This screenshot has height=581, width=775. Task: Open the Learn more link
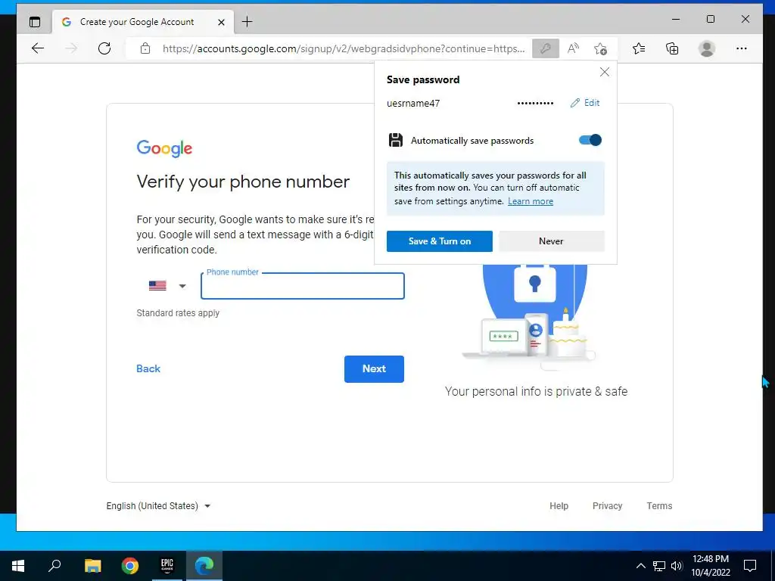click(x=531, y=201)
